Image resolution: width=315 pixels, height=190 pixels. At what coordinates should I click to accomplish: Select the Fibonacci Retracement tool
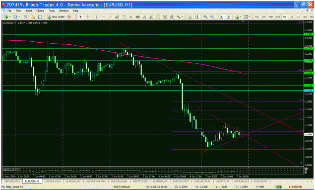(124, 17)
